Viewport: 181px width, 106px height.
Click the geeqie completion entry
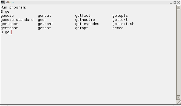(x=7, y=16)
